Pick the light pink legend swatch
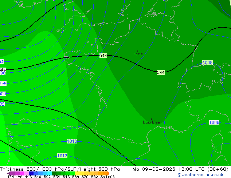The height and width of the screenshot is (178, 231). (x=26, y=173)
